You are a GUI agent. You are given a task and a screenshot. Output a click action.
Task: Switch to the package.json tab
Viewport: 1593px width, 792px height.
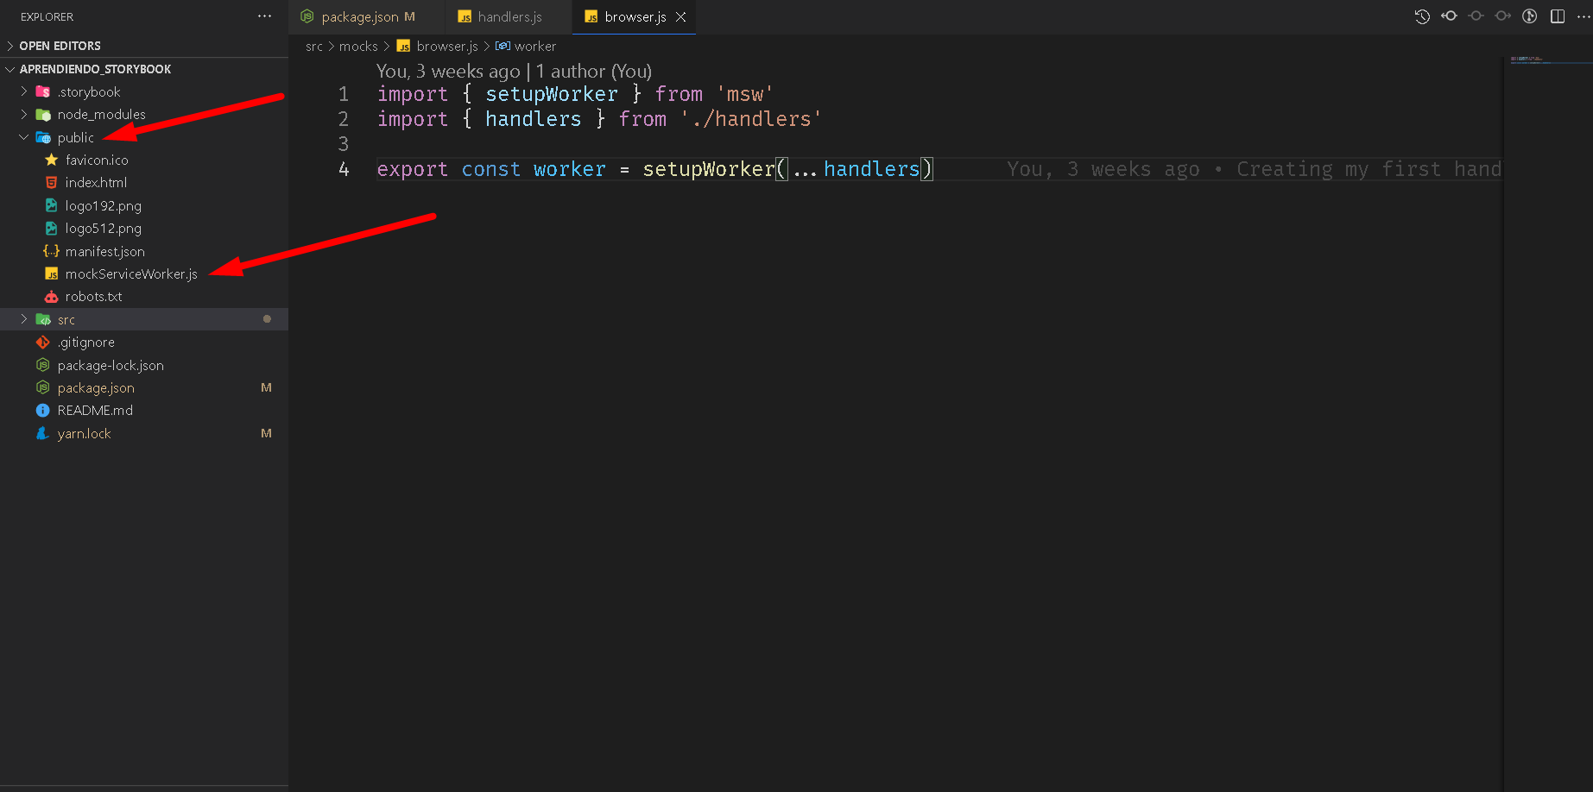(x=359, y=17)
